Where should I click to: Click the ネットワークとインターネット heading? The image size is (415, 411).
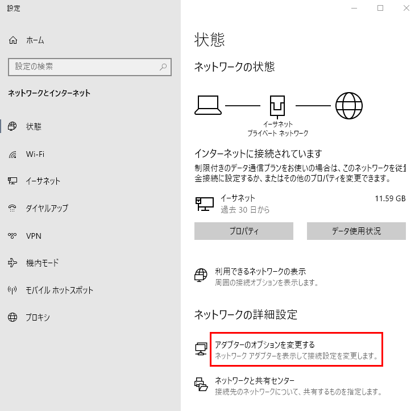click(49, 93)
